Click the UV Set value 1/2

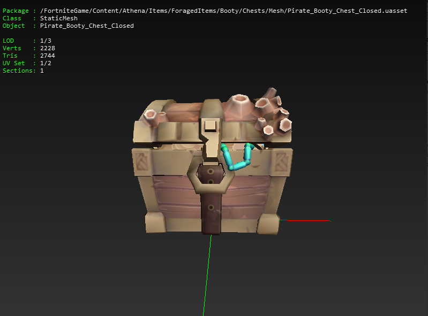[46, 63]
